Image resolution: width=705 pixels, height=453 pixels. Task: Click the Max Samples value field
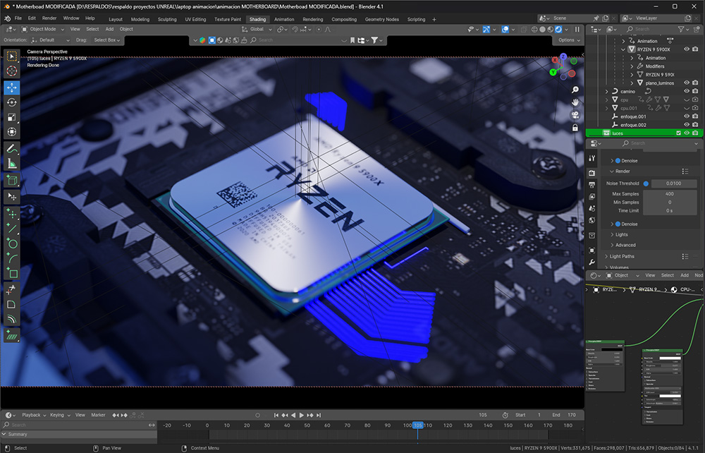point(669,193)
